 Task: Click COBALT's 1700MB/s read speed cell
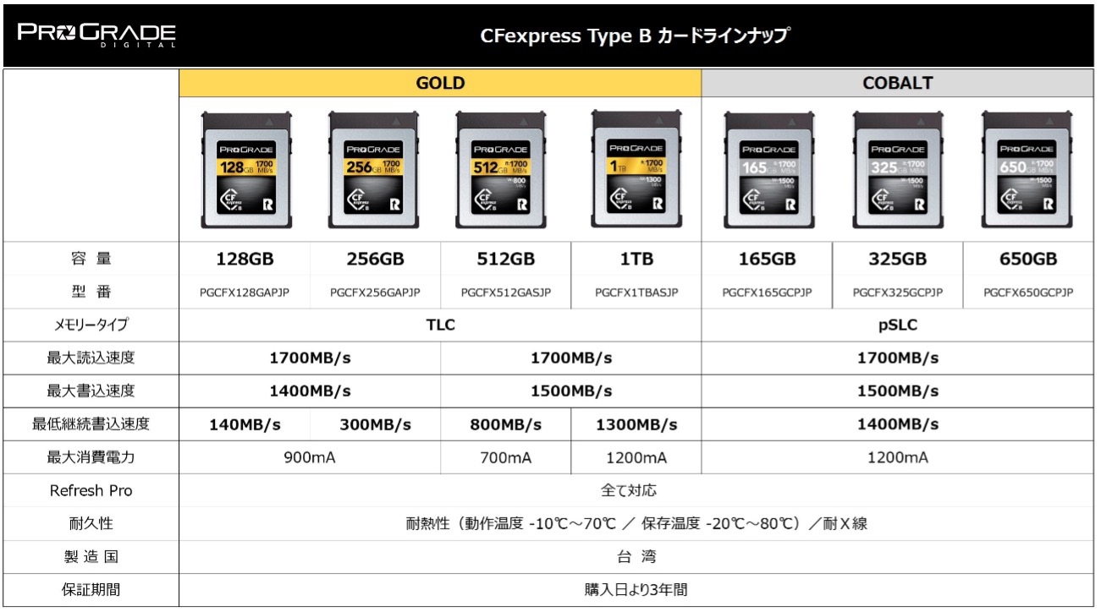coord(899,358)
